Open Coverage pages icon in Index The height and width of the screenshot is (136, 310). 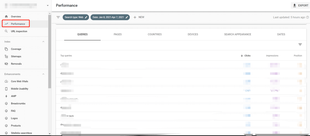tap(6, 49)
